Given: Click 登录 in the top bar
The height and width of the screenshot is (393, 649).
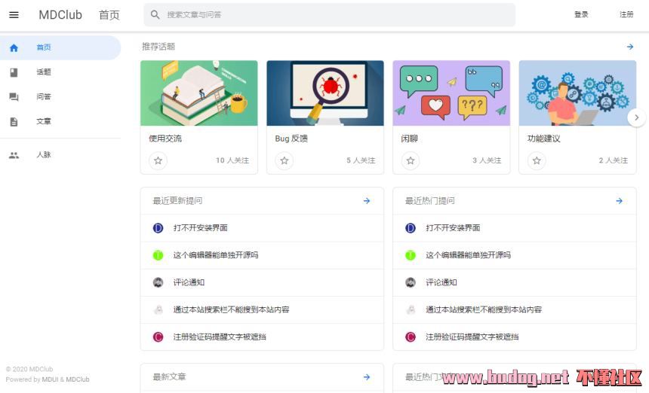Looking at the screenshot, I should (x=581, y=14).
